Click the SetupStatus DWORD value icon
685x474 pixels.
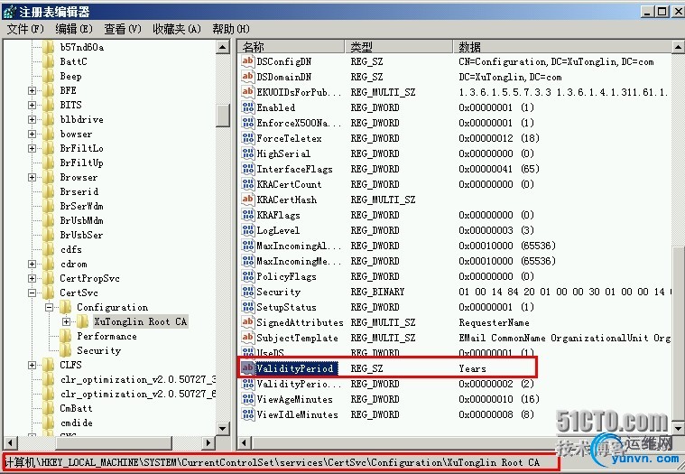tap(247, 307)
